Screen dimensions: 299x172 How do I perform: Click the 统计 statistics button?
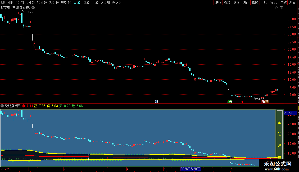click(245, 2)
